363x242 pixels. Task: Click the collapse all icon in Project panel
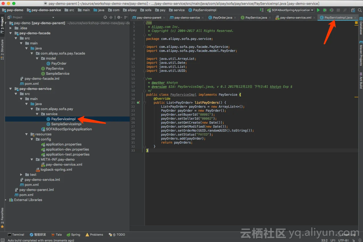pos(111,17)
